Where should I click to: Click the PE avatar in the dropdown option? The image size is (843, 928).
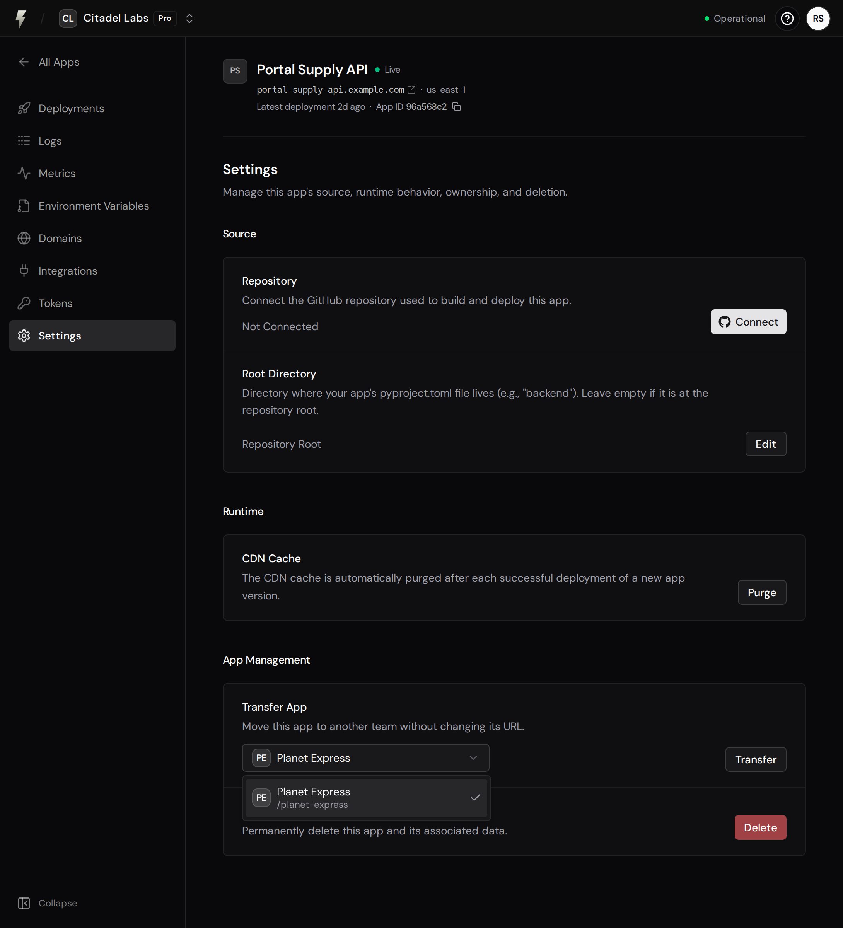[261, 798]
